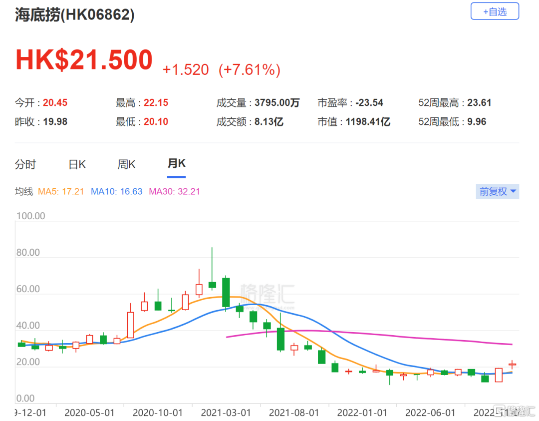Switch to 日K chart tab
Image resolution: width=539 pixels, height=421 pixels.
click(x=77, y=164)
